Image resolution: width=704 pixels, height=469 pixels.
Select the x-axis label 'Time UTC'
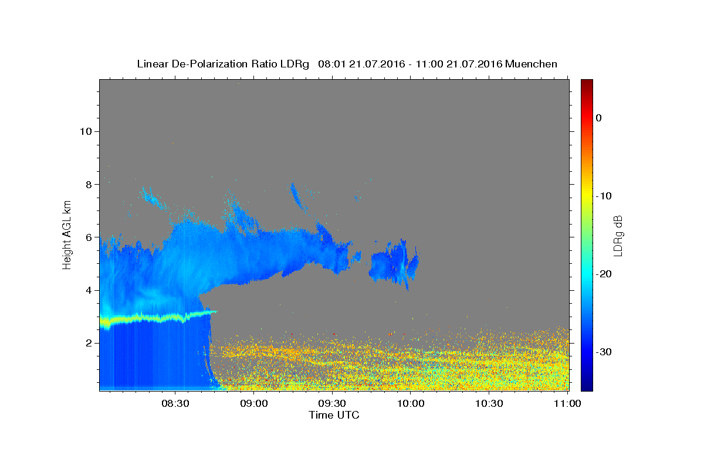point(334,415)
